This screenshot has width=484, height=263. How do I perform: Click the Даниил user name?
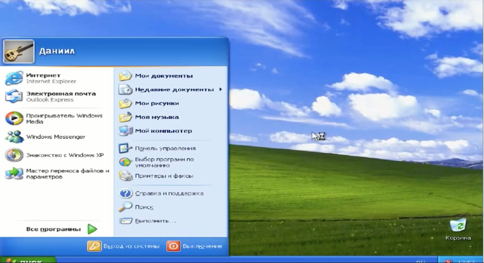[x=57, y=51]
